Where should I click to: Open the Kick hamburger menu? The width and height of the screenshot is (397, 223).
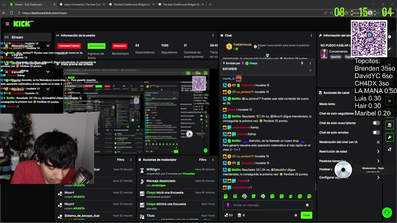[7, 24]
